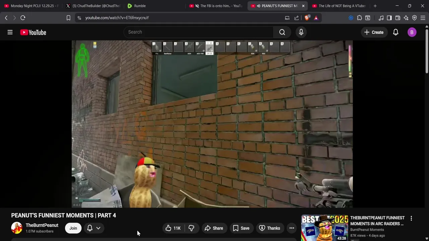Viewport: 429px width, 241px height.
Task: Open the media playlist music note icon
Action: [x=381, y=18]
